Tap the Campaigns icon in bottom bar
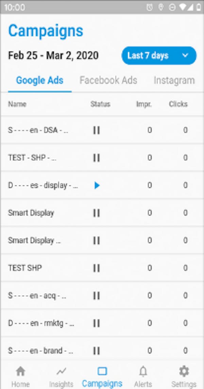Viewport: 204px width, 389px height. click(102, 371)
